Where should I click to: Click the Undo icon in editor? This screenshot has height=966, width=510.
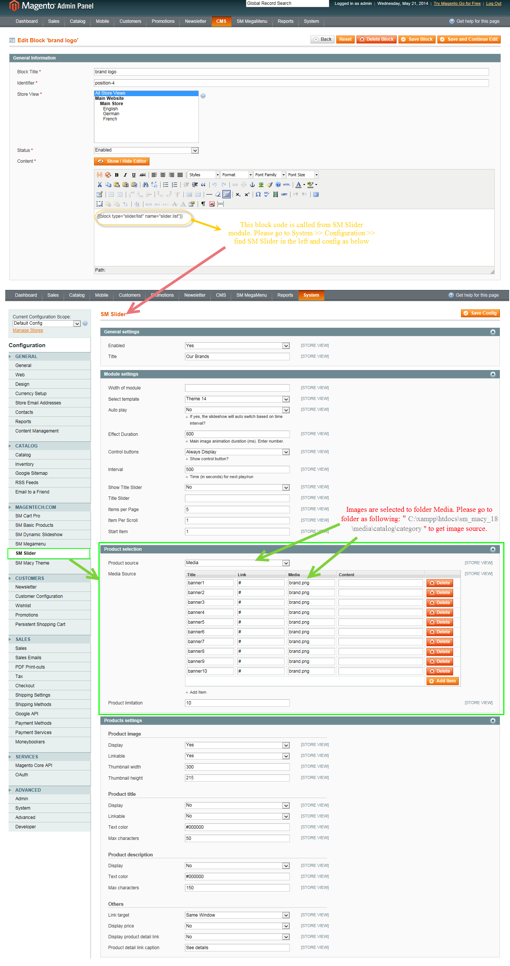tap(214, 185)
